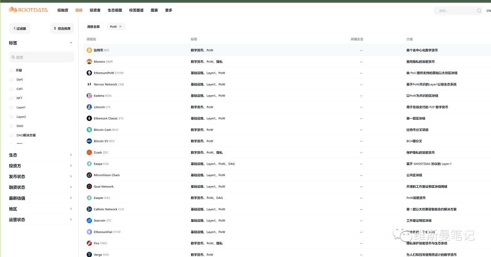491x257 pixels.
Task: Expand the 融资状态 filter section
Action: coord(71,187)
